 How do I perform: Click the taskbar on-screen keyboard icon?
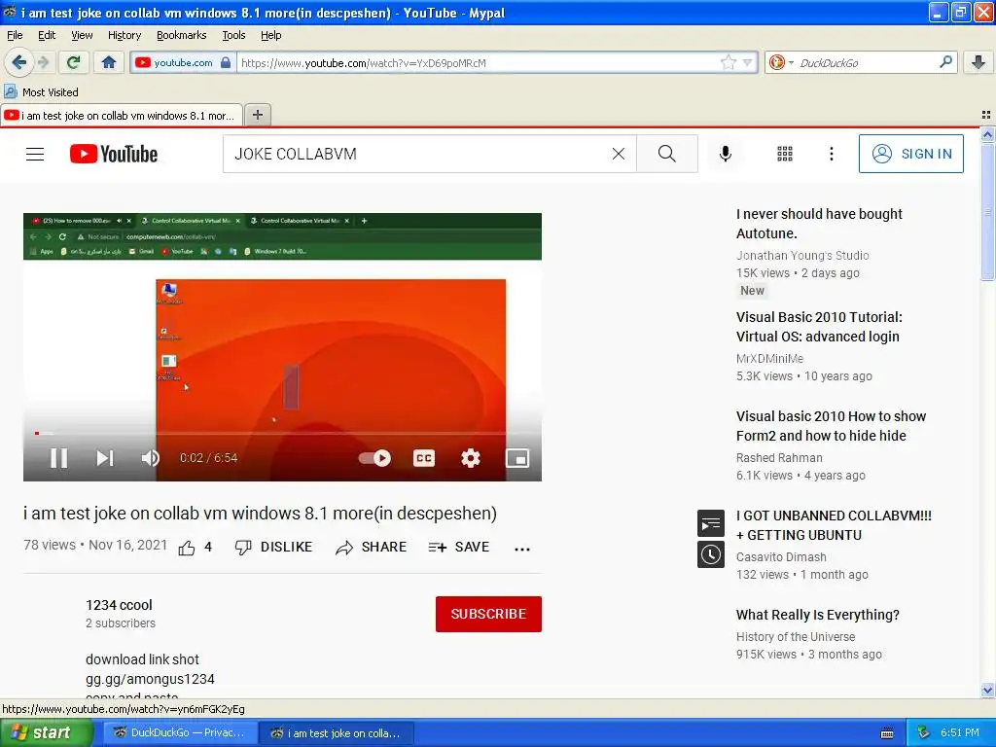click(887, 733)
